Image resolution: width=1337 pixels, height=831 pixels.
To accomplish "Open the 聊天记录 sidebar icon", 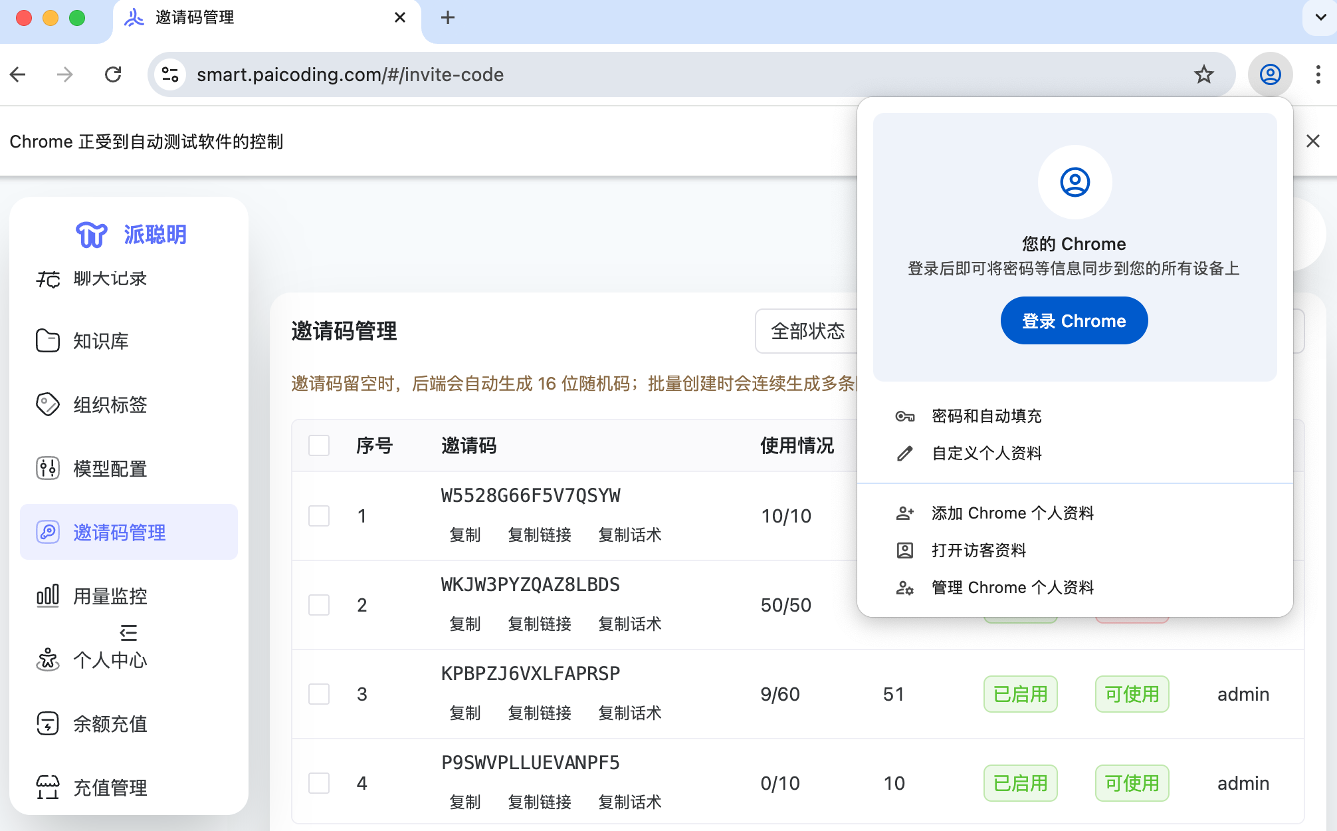I will click(48, 279).
